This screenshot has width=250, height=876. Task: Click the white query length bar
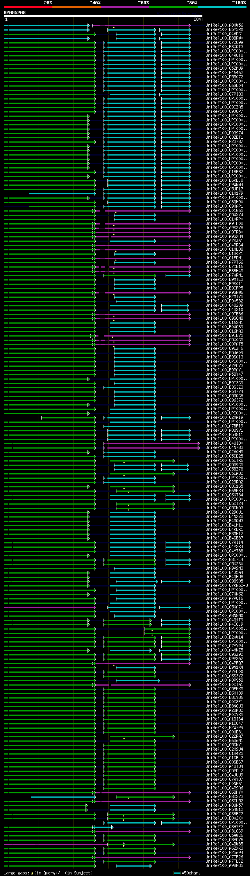[x=103, y=16]
